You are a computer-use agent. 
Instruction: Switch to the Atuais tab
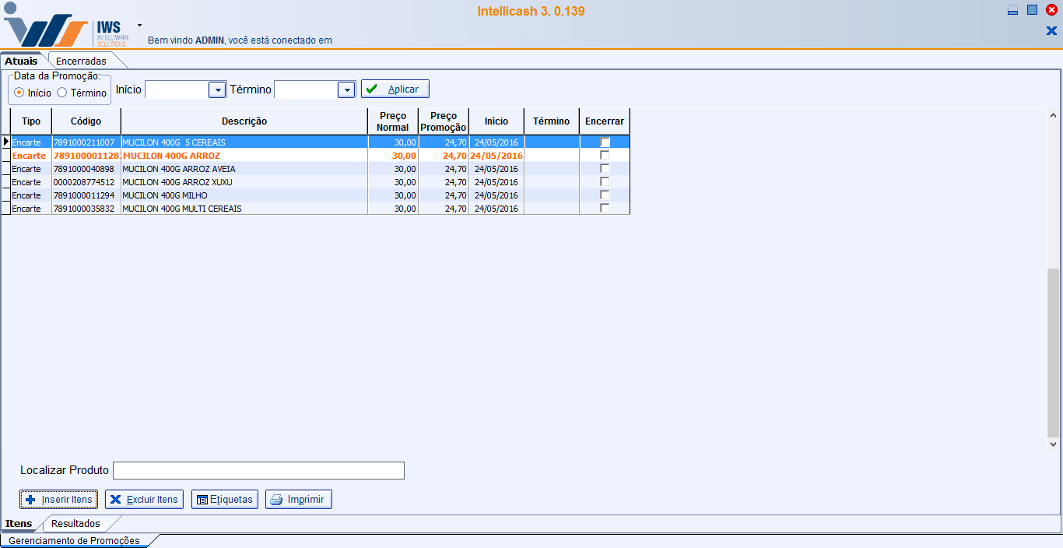21,61
